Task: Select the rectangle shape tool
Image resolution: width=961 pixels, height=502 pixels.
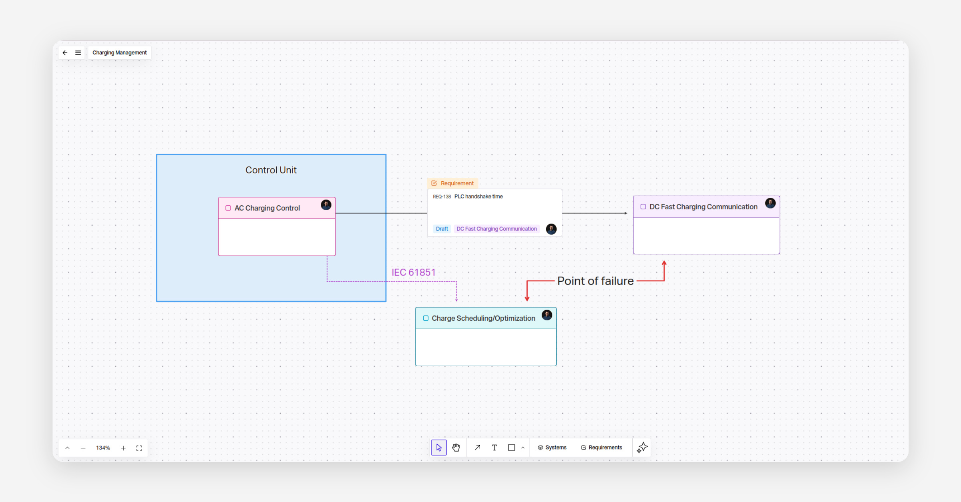Action: tap(511, 448)
